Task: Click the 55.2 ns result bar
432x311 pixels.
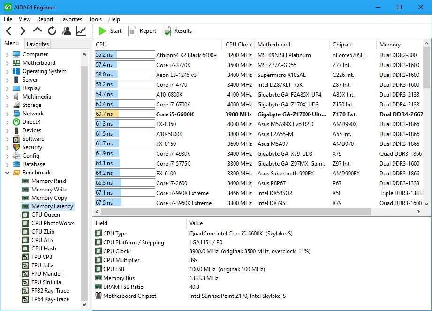Action: point(125,55)
